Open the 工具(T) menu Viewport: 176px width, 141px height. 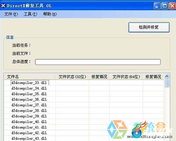(x=30, y=14)
